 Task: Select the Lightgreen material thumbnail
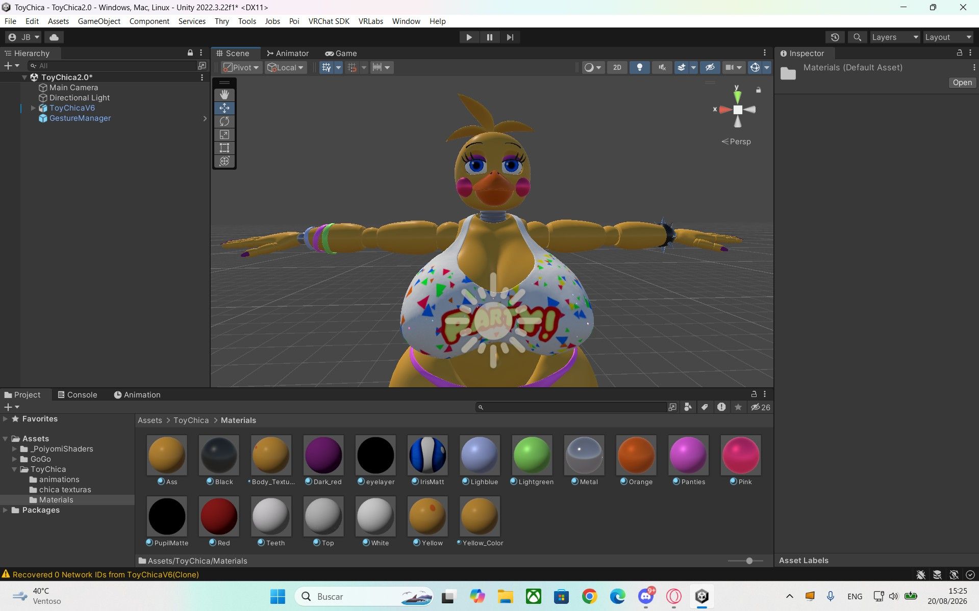pos(532,455)
